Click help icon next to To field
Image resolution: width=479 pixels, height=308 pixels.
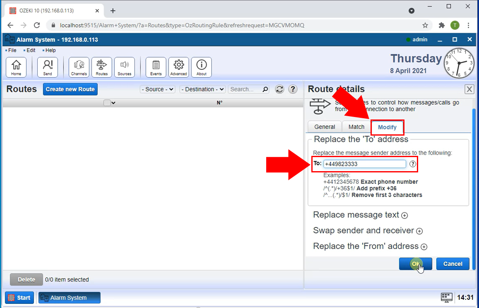pos(413,164)
